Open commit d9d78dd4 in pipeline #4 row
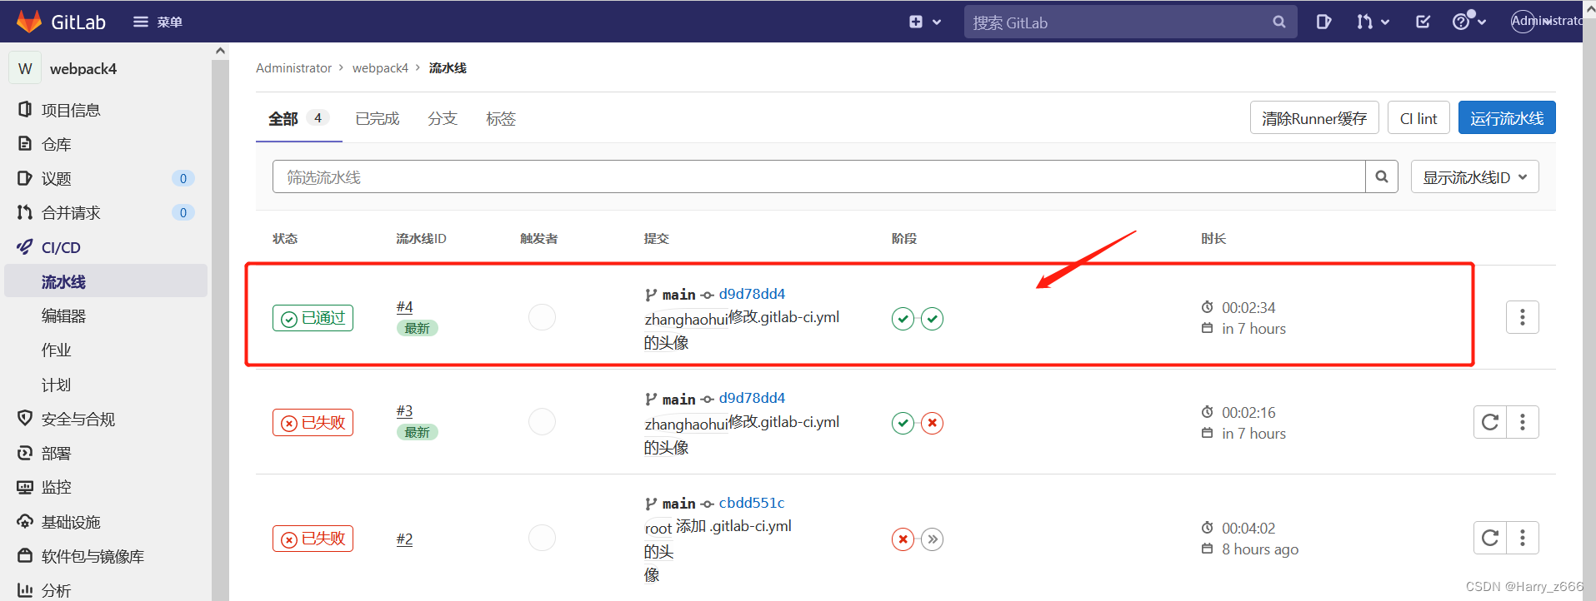Viewport: 1596px width, 601px height. coord(752,294)
